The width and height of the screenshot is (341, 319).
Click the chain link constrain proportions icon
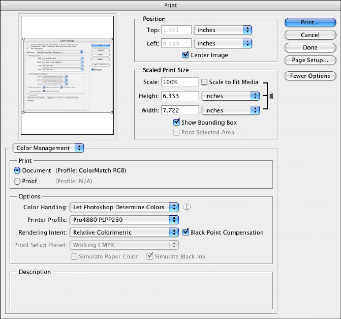pyautogui.click(x=271, y=96)
